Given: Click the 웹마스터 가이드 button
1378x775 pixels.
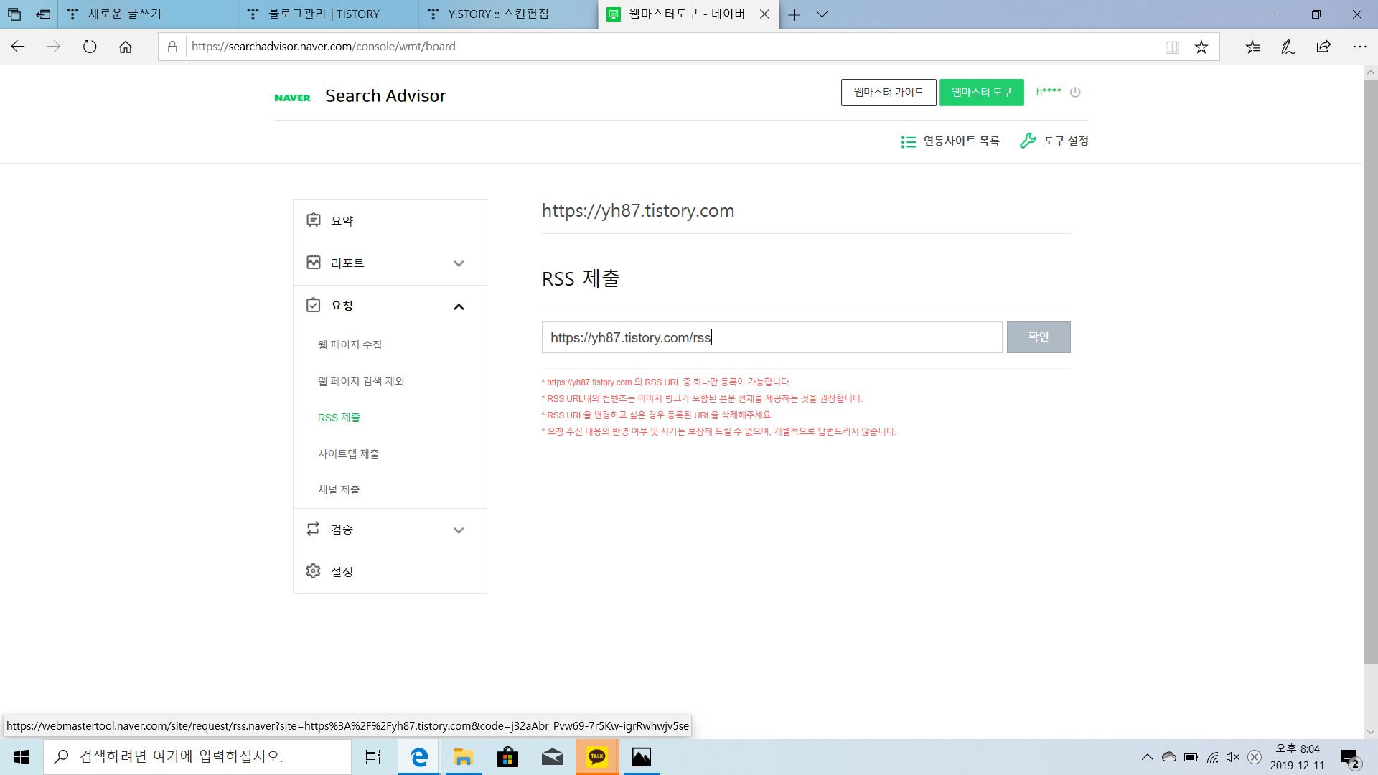Looking at the screenshot, I should point(889,92).
